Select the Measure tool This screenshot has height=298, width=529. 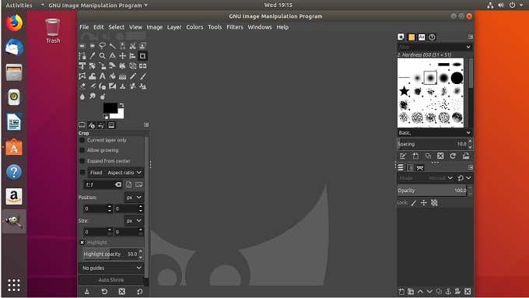click(112, 56)
